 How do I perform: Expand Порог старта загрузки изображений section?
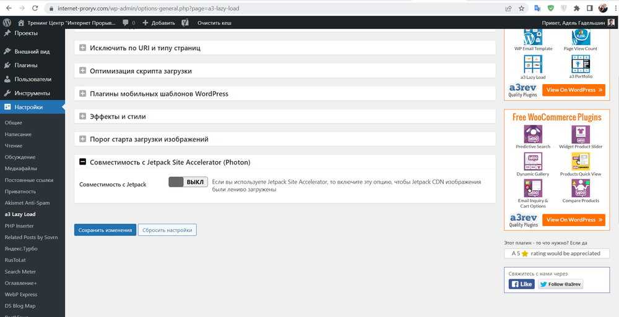tap(83, 139)
